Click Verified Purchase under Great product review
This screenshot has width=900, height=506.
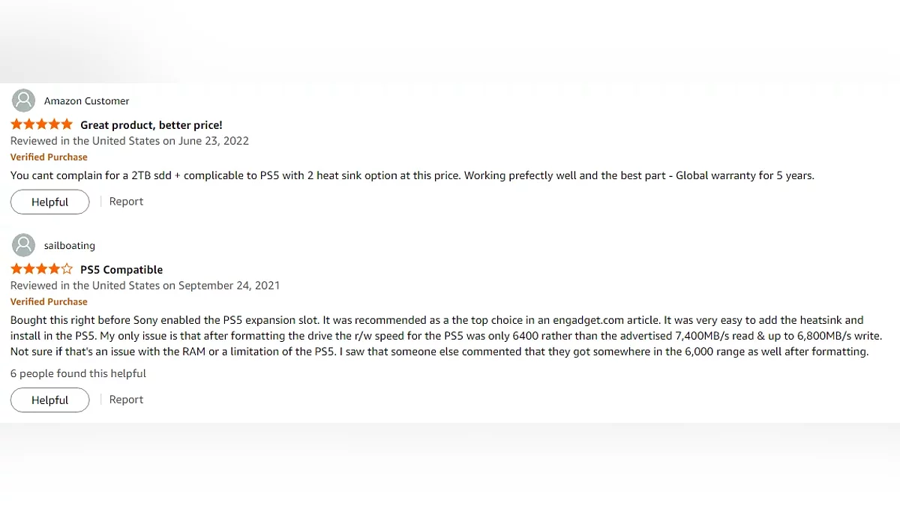click(49, 157)
